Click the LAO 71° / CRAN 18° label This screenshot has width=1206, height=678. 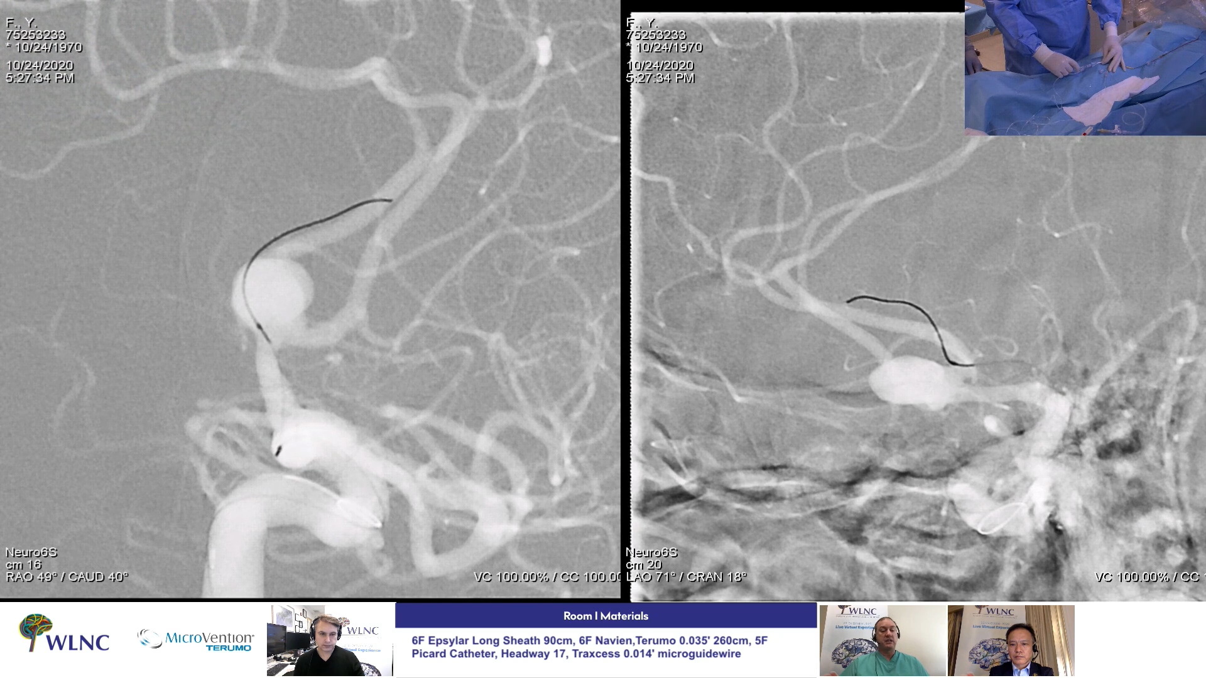point(687,577)
